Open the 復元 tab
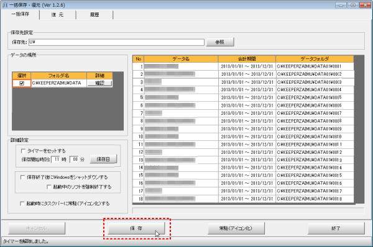This screenshot has height=247, width=373. pyautogui.click(x=58, y=15)
